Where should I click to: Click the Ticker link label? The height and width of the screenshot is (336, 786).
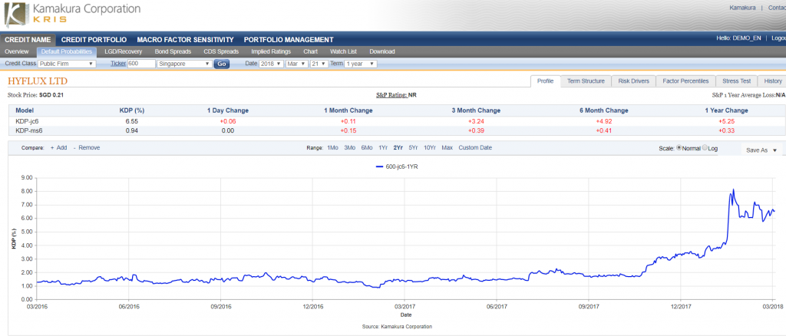point(117,64)
